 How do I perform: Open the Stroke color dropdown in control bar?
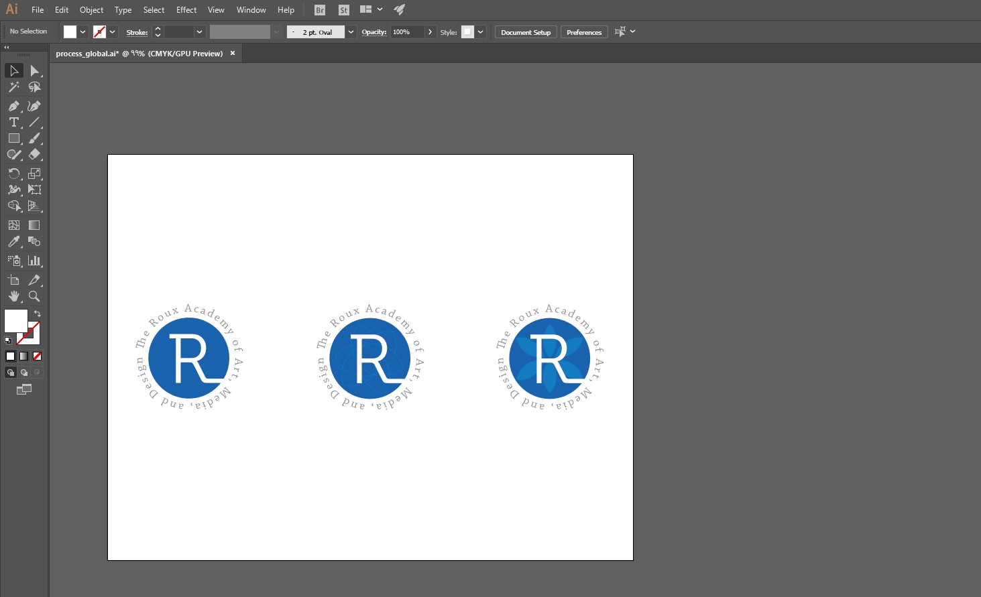pos(113,32)
